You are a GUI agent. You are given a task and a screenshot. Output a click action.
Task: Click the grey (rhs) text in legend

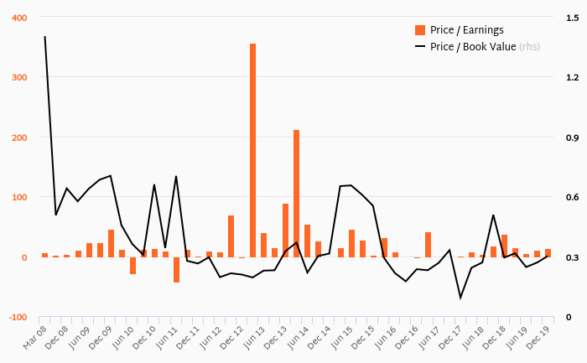click(529, 47)
